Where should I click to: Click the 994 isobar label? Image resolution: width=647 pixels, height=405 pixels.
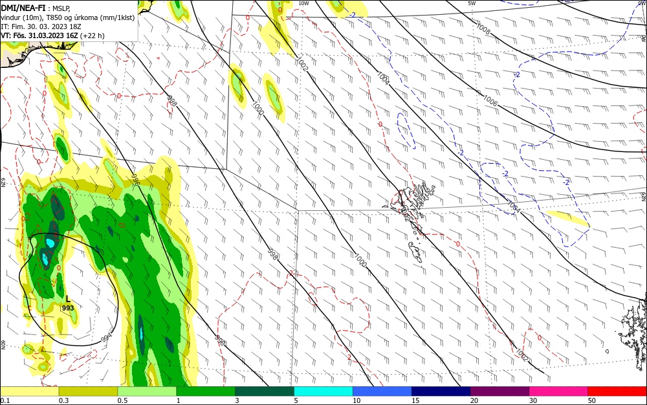coord(107,338)
